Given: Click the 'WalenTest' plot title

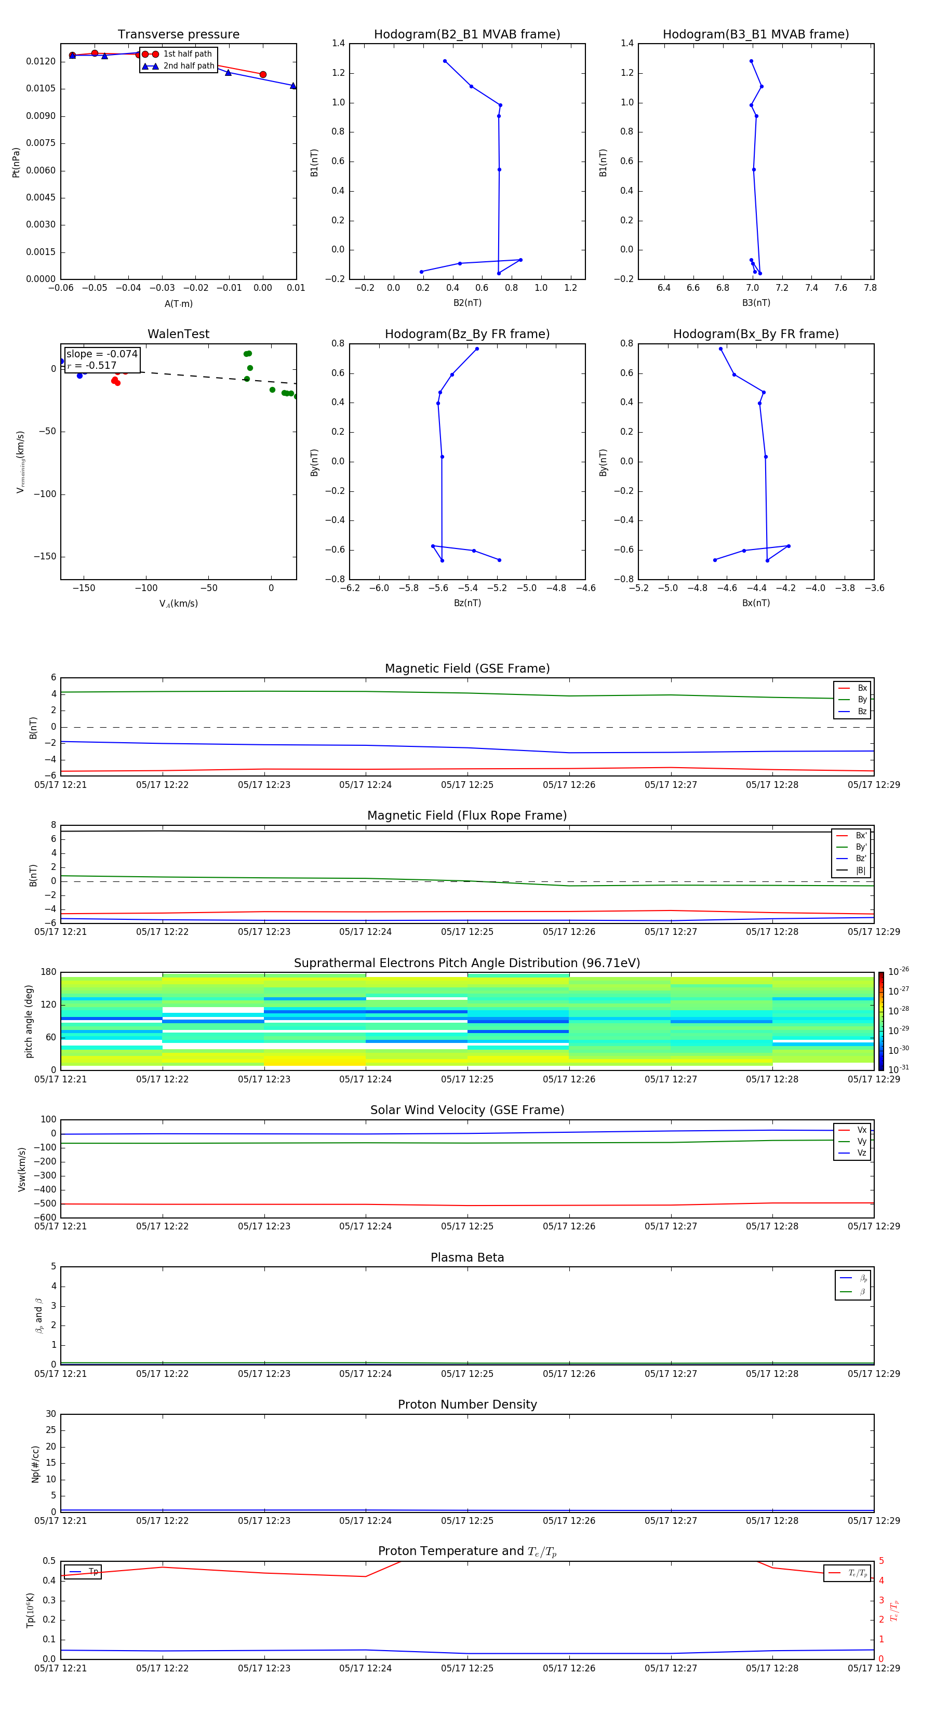Looking at the screenshot, I should coord(178,334).
